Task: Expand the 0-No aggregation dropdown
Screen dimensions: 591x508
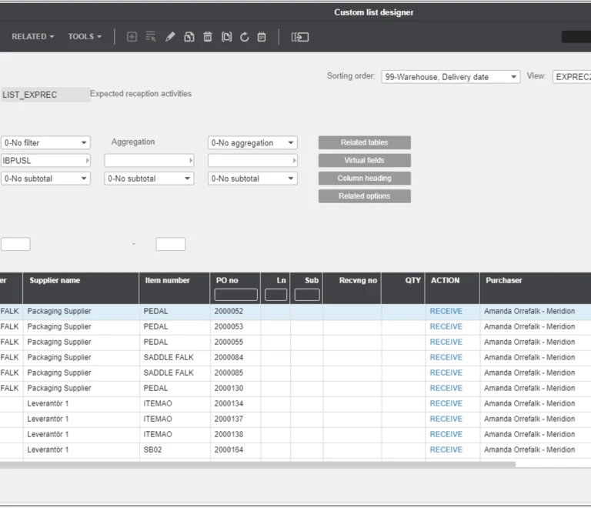Action: (252, 143)
